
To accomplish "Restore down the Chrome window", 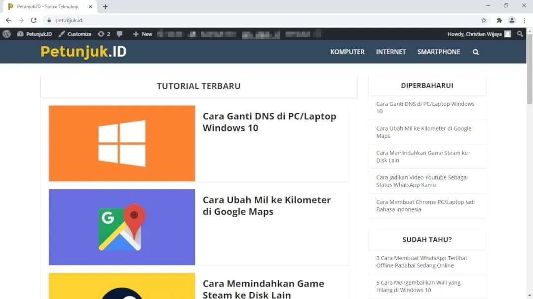I will tap(506, 6).
